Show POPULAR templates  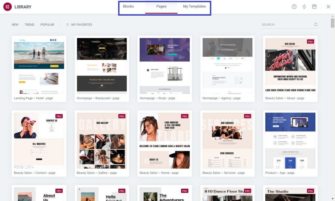tap(47, 25)
